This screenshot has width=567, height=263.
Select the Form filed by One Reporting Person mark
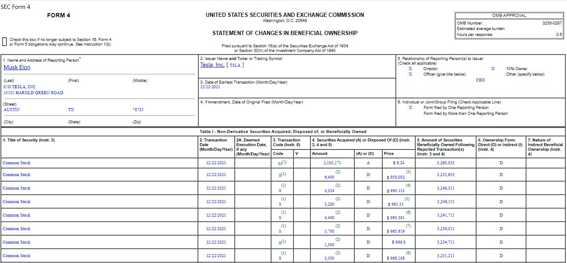[410, 108]
